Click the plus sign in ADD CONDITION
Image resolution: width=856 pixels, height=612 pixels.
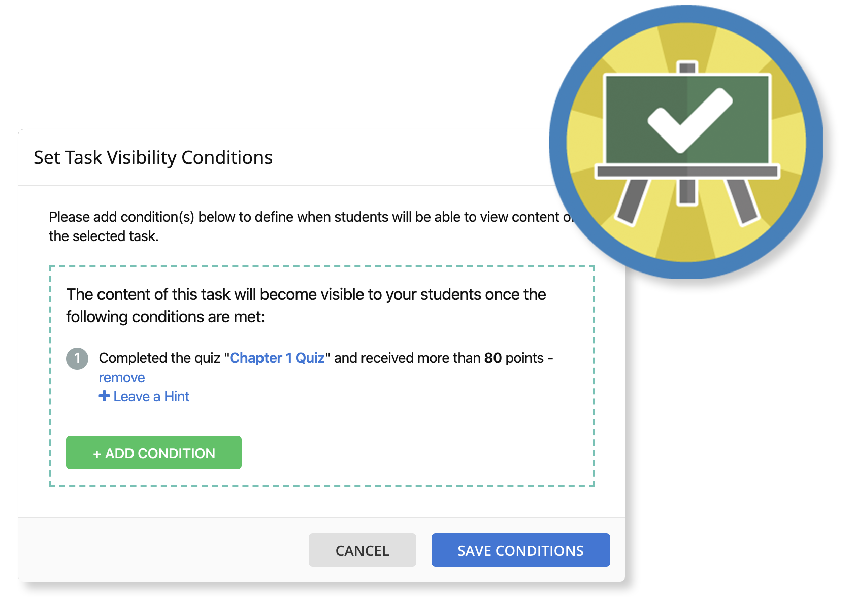(97, 454)
